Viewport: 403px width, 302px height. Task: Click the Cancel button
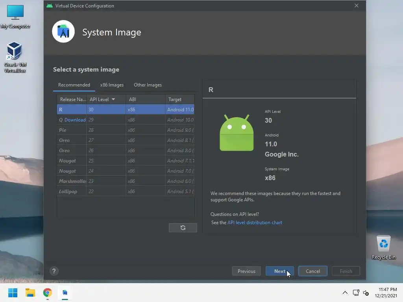pos(313,271)
